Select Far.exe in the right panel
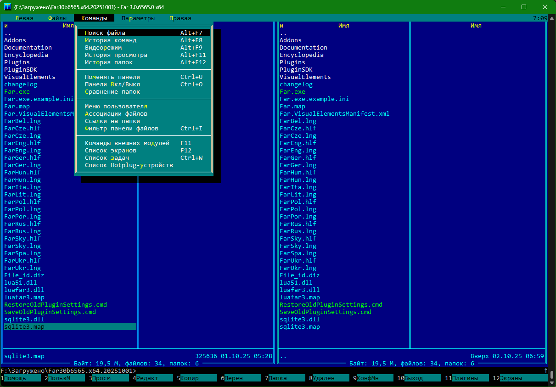This screenshot has height=387, width=556. point(292,92)
